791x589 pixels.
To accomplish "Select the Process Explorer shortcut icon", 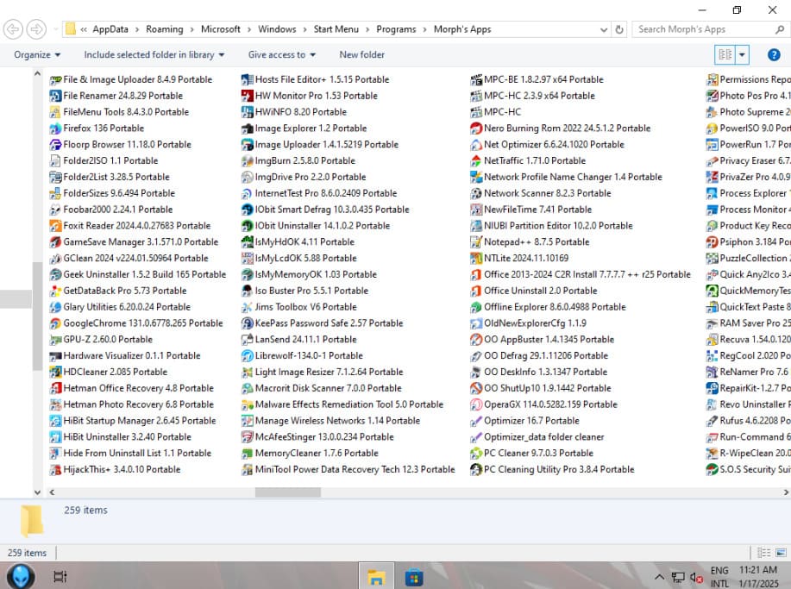I will [712, 193].
